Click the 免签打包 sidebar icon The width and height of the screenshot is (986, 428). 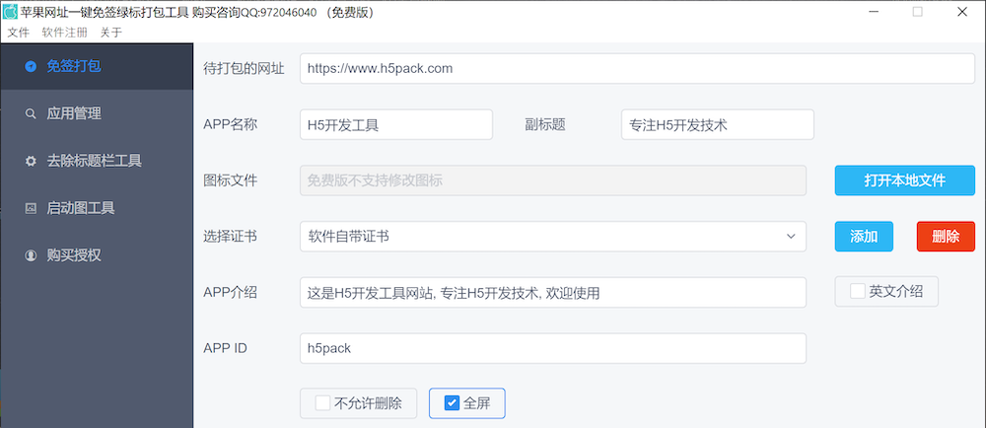click(31, 66)
